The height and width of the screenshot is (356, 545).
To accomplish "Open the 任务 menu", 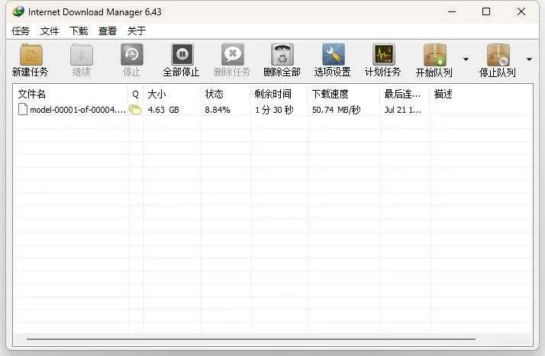I will 21,31.
